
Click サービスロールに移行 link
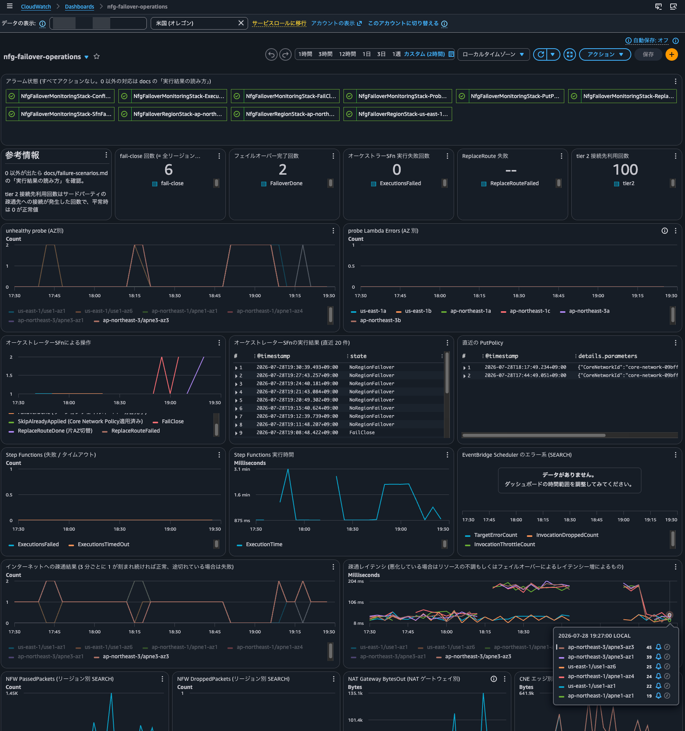click(x=279, y=23)
